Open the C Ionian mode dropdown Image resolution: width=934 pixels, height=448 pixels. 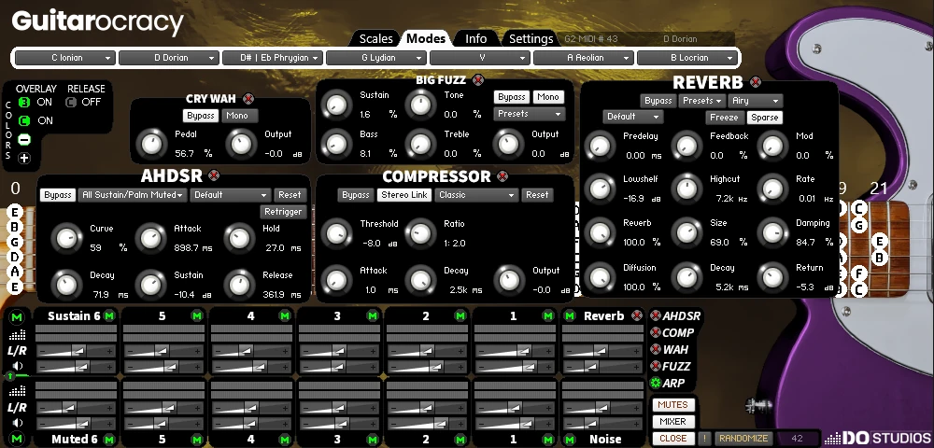coord(64,58)
